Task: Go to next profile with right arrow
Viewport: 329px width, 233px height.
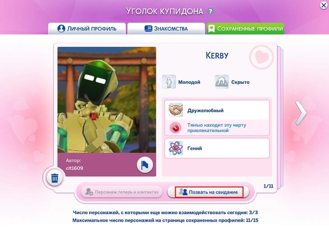Action: [x=301, y=112]
